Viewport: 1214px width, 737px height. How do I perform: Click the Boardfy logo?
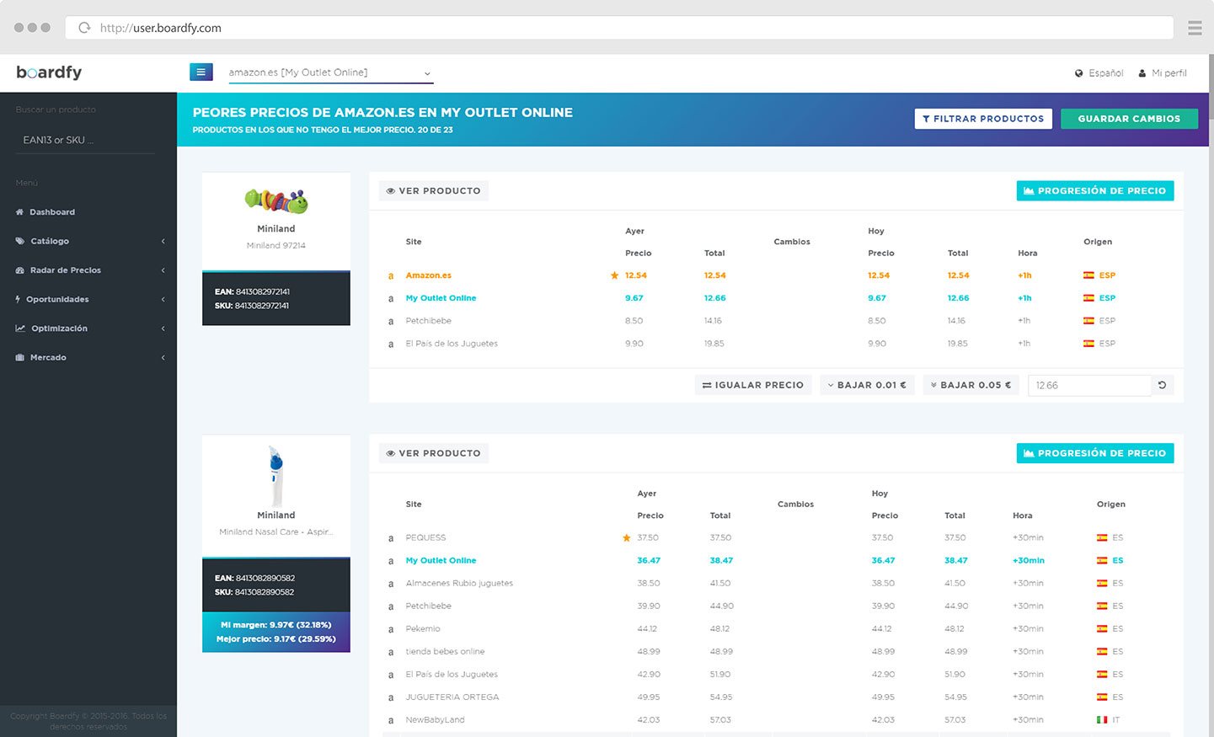(49, 72)
